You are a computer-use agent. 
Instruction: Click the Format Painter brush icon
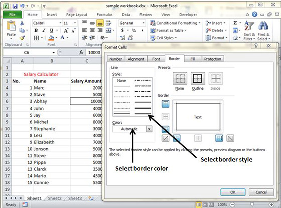[22, 38]
